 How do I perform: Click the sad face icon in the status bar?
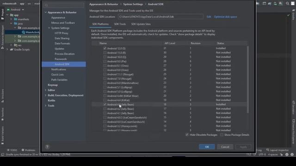[x=292, y=154]
